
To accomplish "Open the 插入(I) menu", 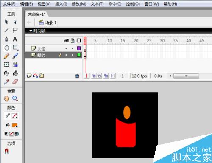I will click(x=61, y=4).
